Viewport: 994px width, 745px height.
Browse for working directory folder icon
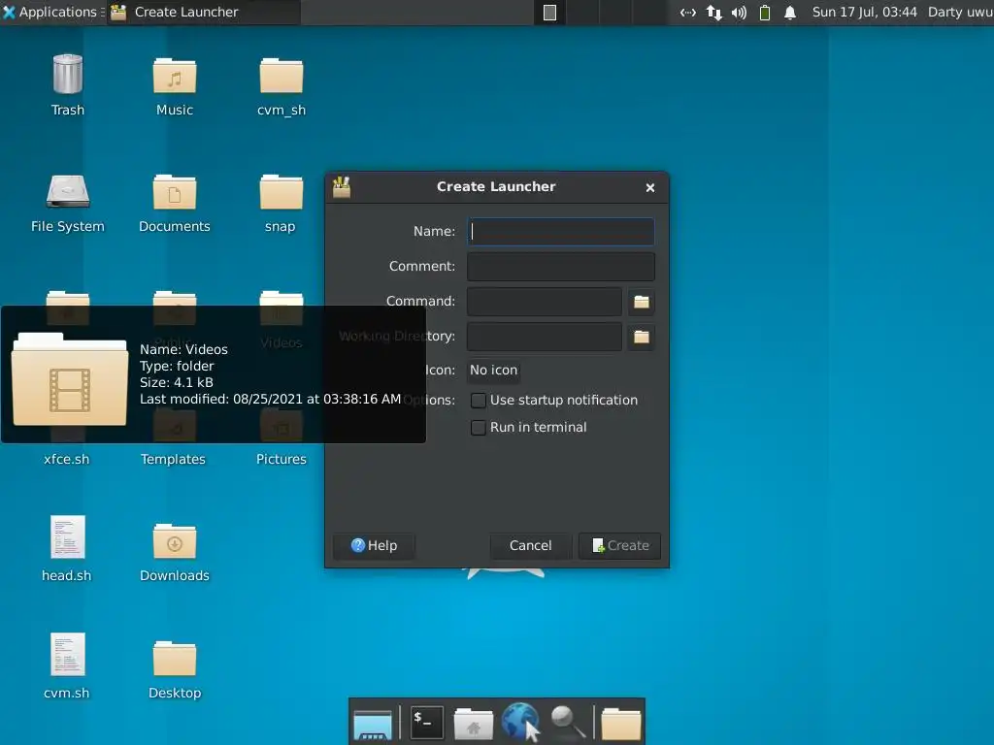[642, 337]
